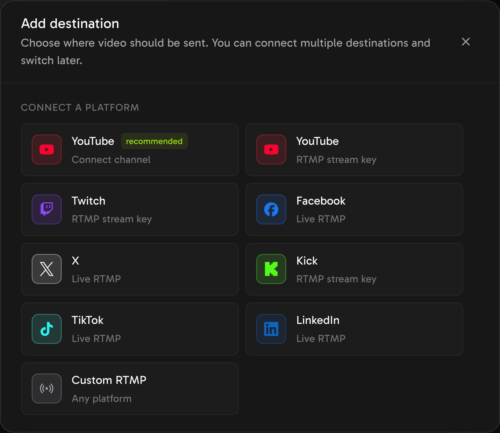Pick the Facebook destination title
Image resolution: width=500 pixels, height=433 pixels.
point(321,201)
